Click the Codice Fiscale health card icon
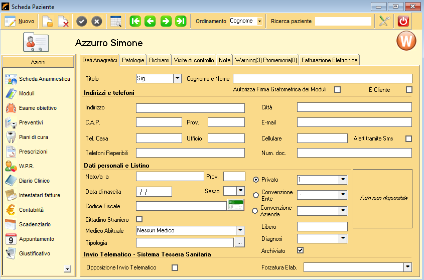 click(x=236, y=205)
